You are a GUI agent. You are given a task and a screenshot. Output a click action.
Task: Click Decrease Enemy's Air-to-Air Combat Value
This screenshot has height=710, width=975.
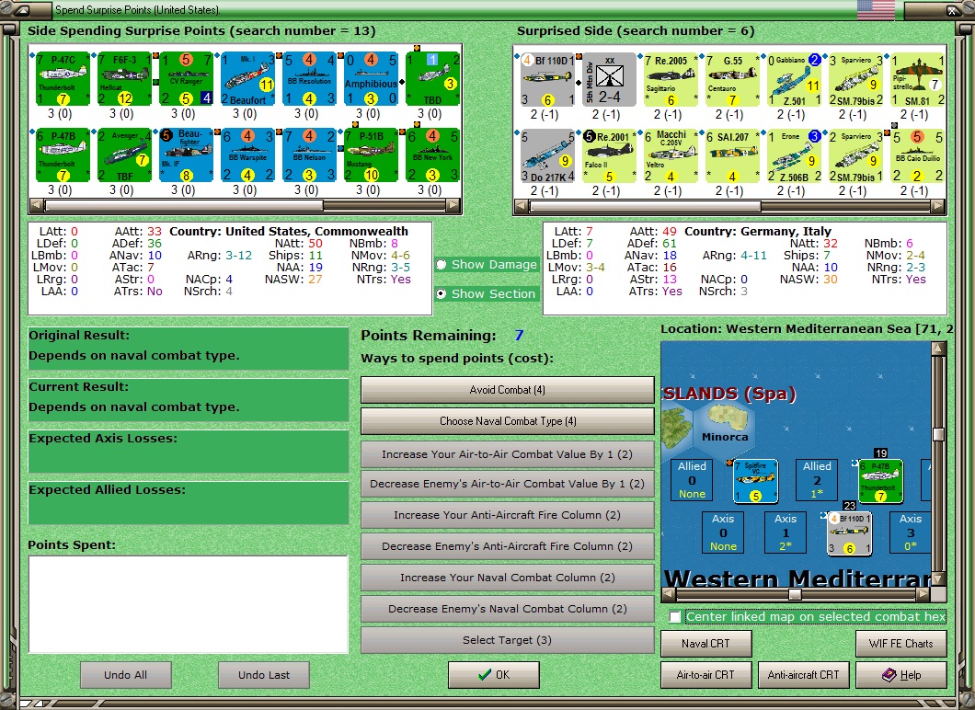point(508,484)
